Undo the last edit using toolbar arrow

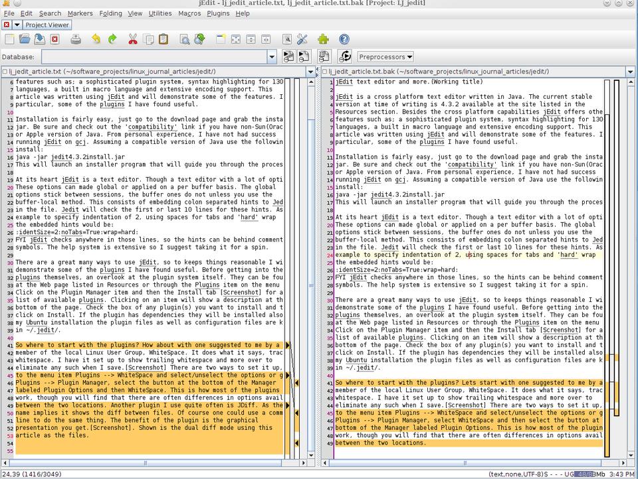click(x=96, y=40)
